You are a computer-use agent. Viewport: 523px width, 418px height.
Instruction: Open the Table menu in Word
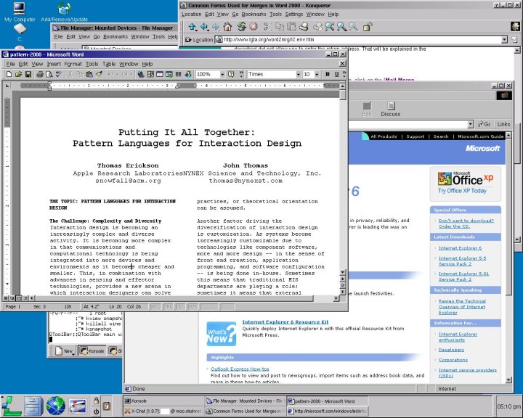pyautogui.click(x=109, y=64)
